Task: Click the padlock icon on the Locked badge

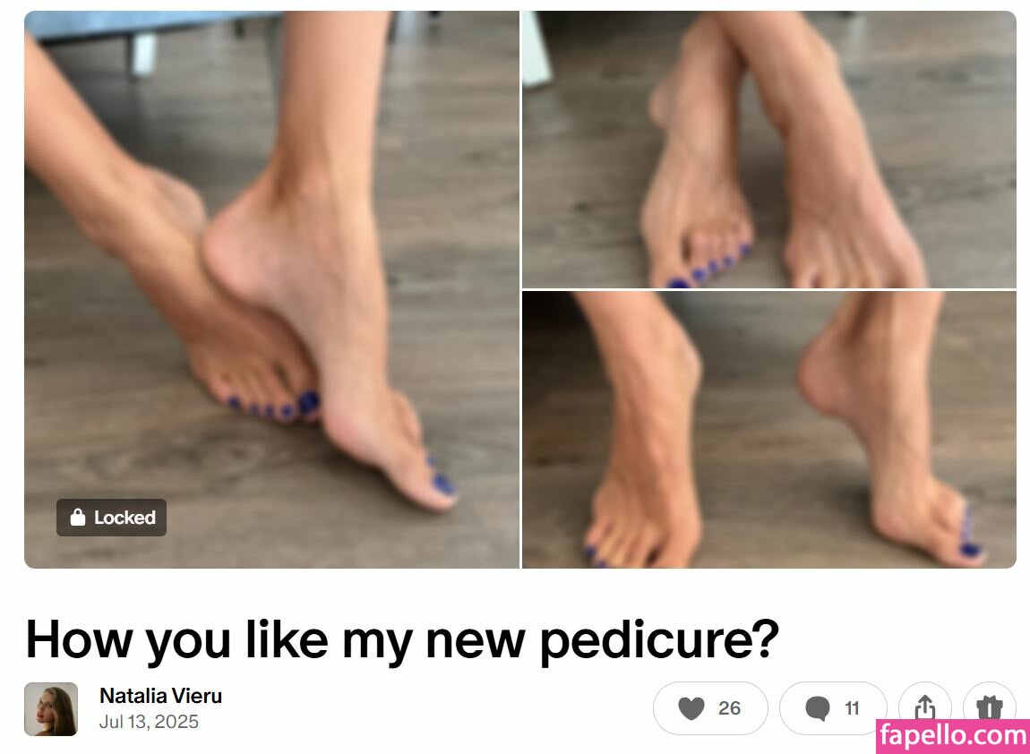Action: click(x=78, y=517)
